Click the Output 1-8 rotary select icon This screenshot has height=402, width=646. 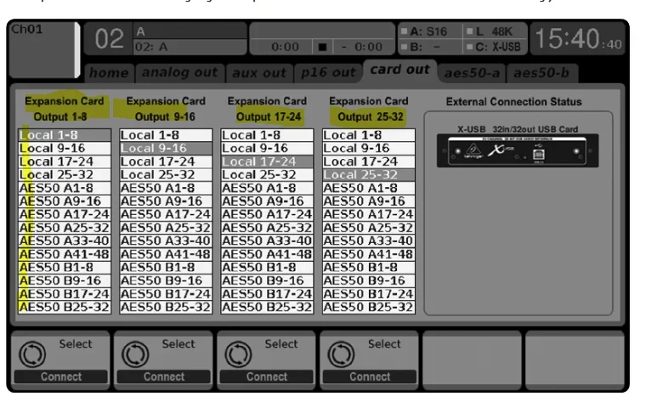click(32, 354)
